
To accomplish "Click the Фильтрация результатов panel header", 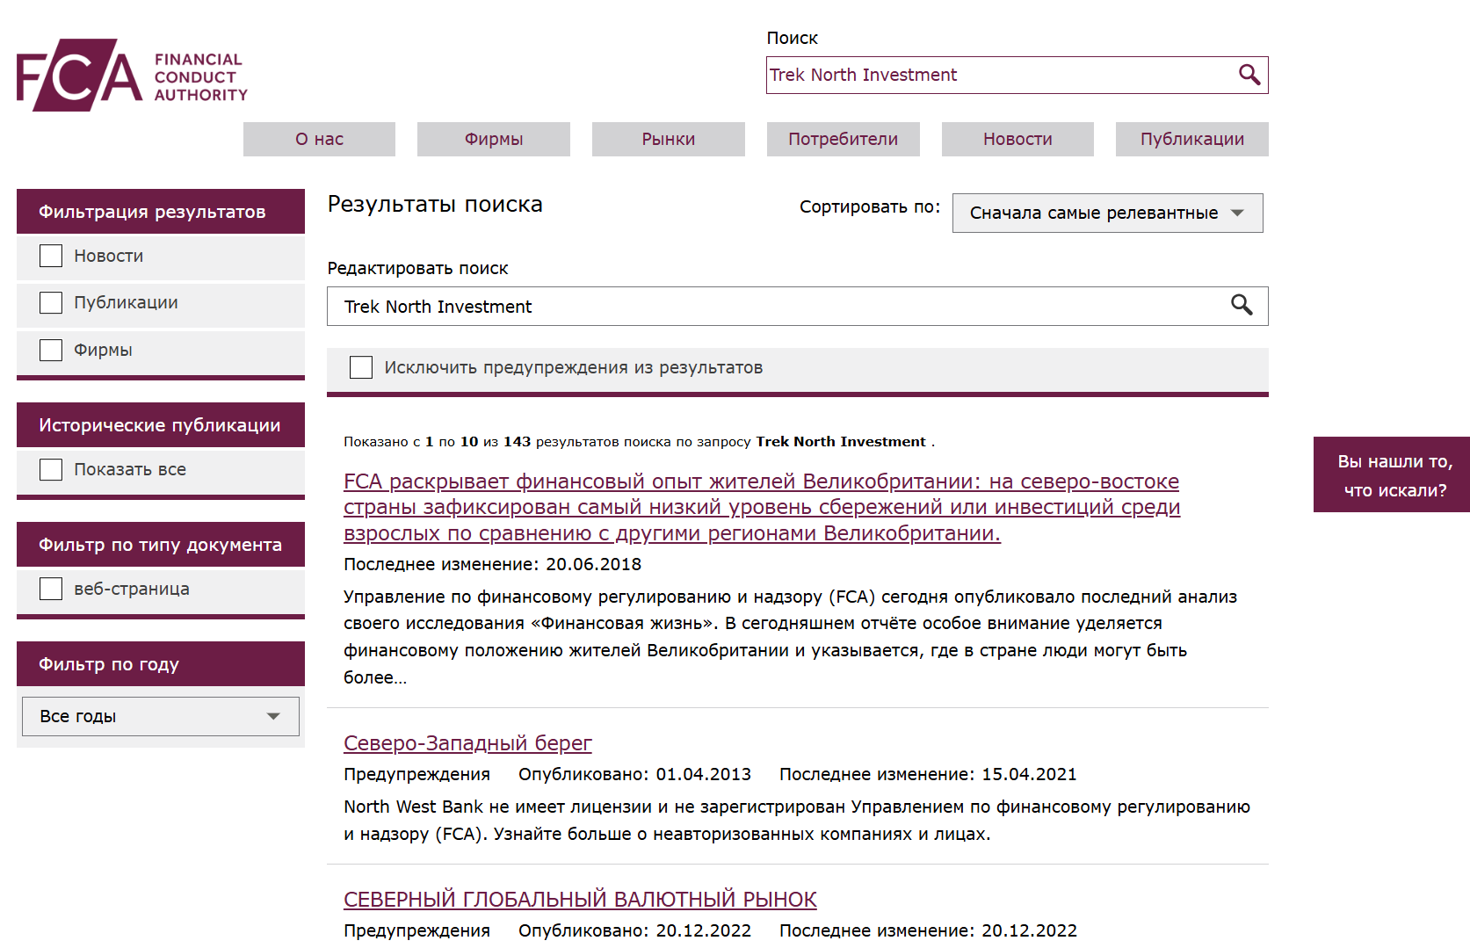I will 161,212.
